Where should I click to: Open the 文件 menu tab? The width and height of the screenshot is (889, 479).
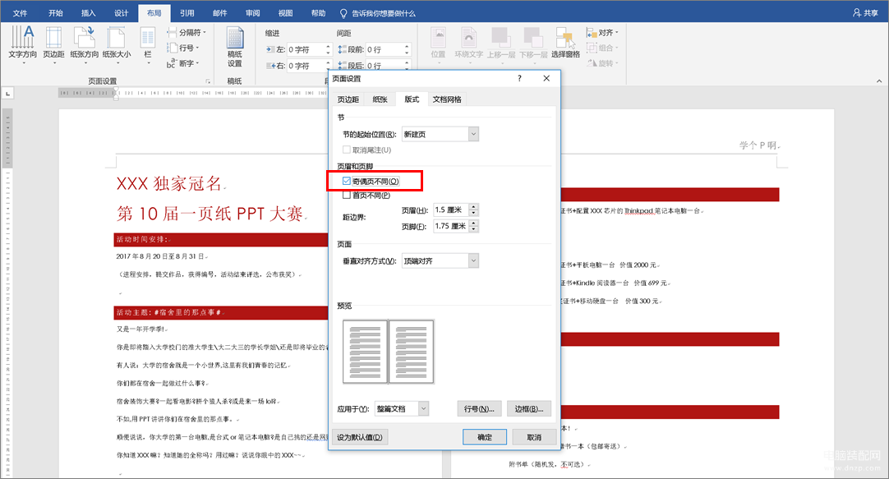click(20, 13)
